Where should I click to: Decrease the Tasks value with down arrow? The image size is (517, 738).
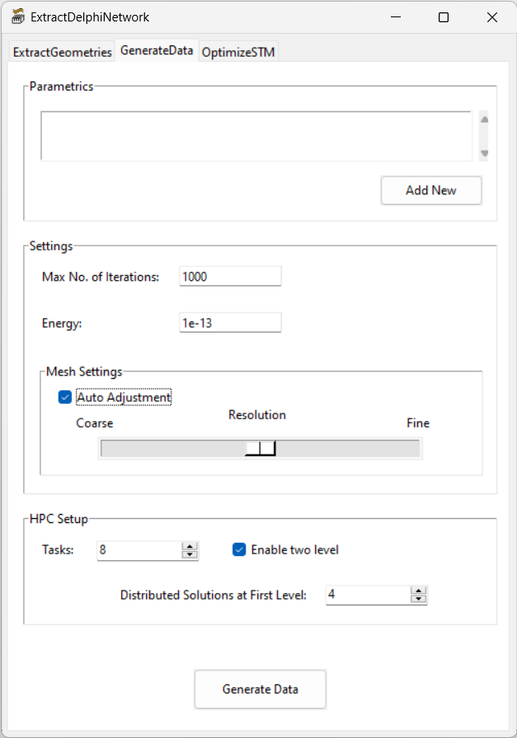[190, 554]
